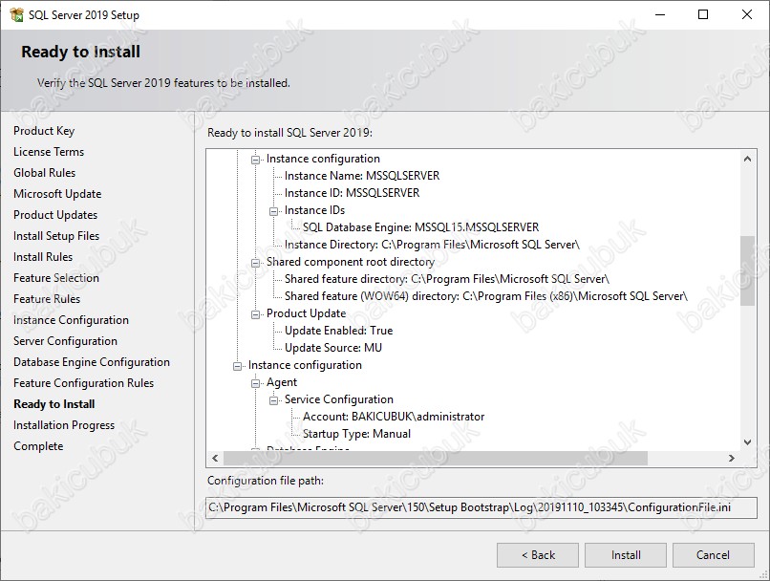The image size is (770, 581).
Task: Collapse the Instance configuration node above Agent
Action: 237,366
